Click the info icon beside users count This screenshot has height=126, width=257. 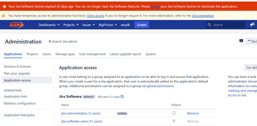click(122, 97)
